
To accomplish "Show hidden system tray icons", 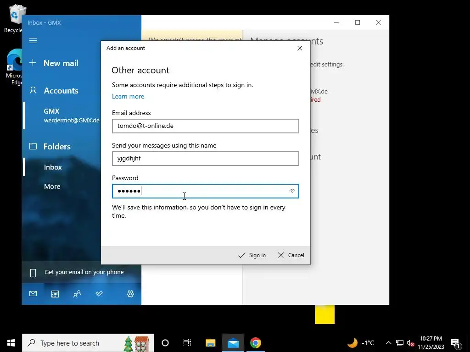I will [x=388, y=343].
